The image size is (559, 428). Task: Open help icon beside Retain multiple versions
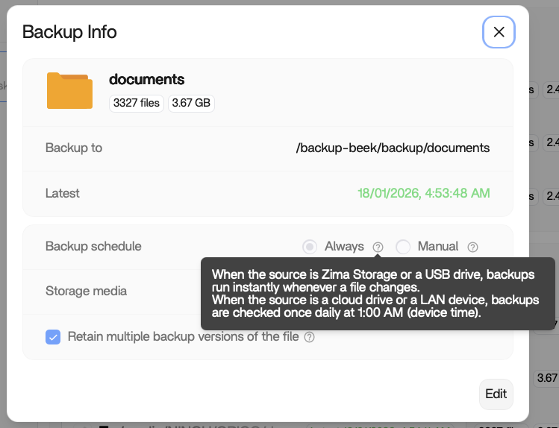[309, 337]
